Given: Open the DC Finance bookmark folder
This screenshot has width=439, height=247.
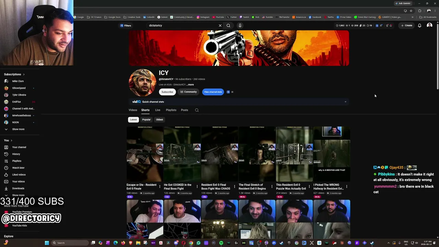Looking at the screenshot, I should point(94,17).
